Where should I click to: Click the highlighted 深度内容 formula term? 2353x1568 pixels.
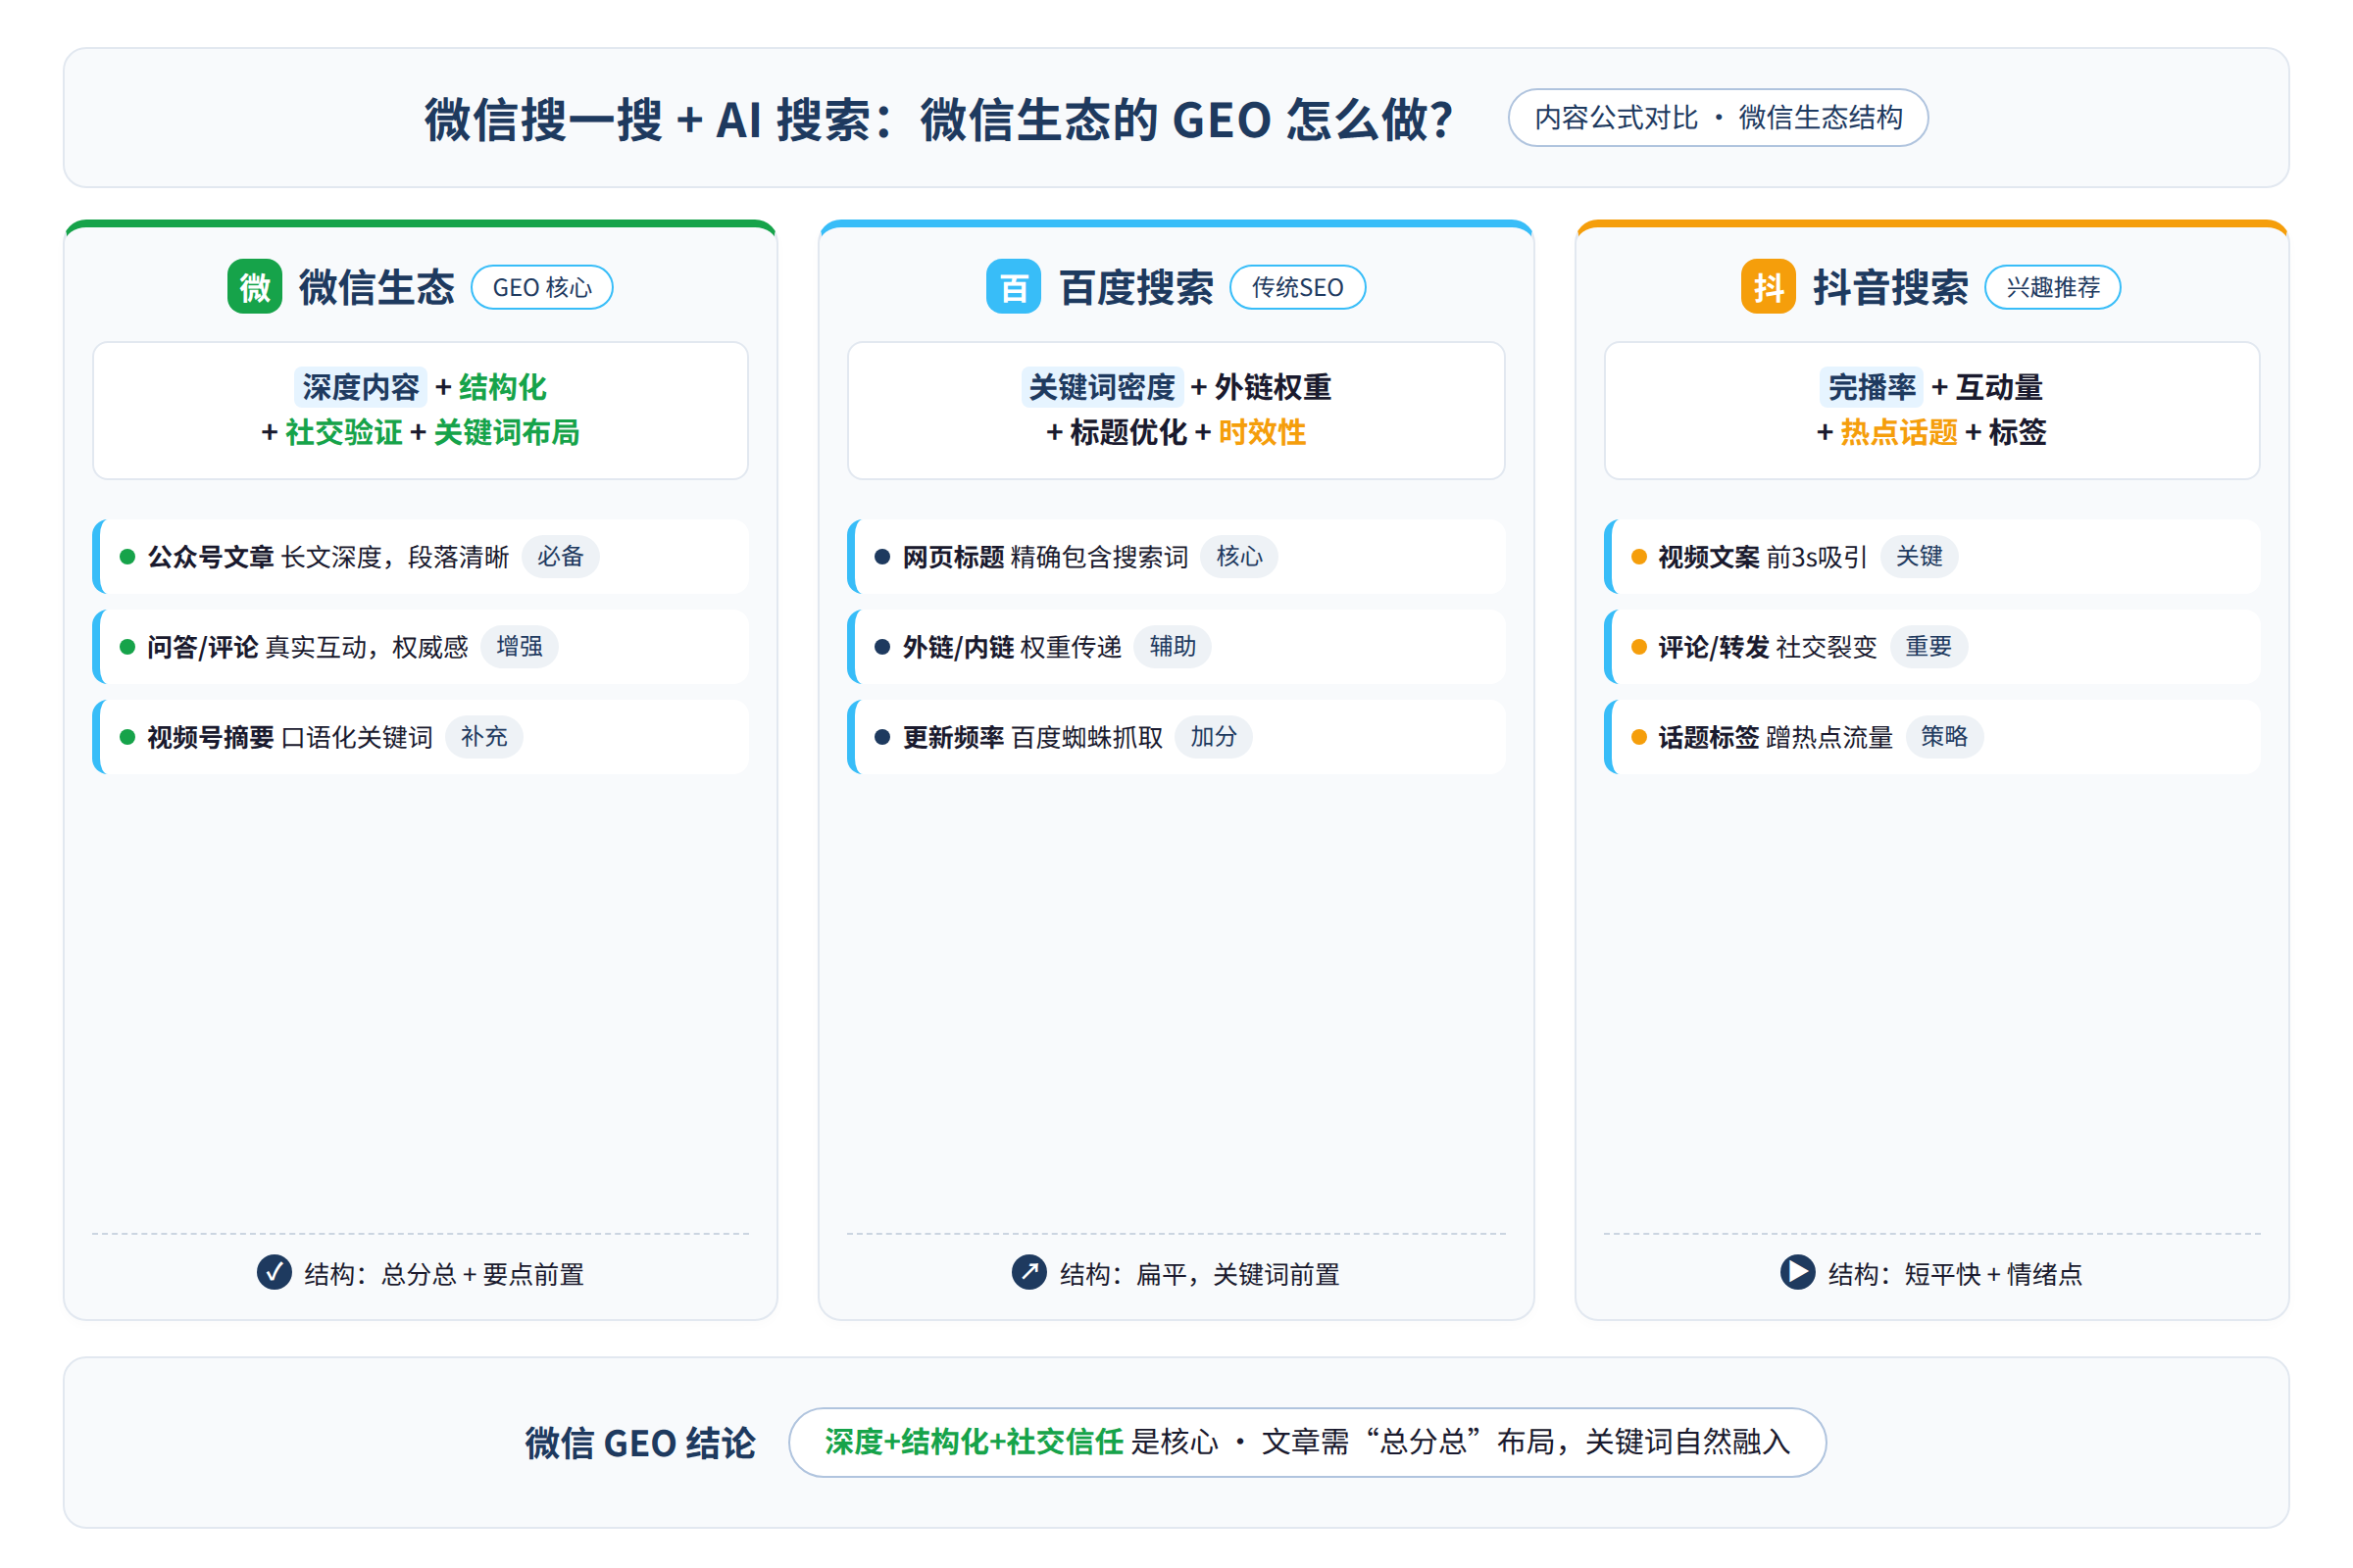(x=360, y=387)
